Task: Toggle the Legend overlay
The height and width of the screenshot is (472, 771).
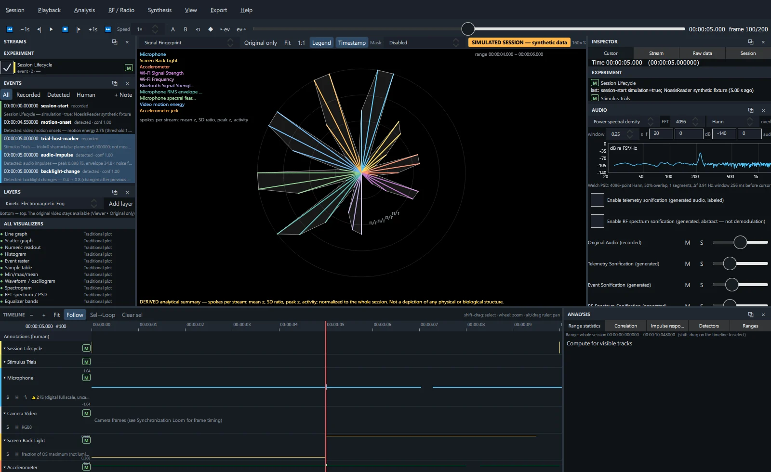Action: point(321,43)
